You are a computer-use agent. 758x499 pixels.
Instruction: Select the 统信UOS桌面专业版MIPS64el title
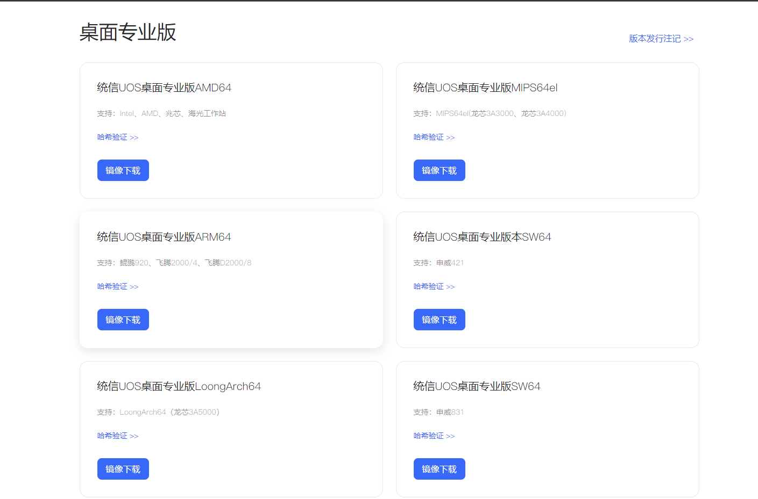(485, 88)
